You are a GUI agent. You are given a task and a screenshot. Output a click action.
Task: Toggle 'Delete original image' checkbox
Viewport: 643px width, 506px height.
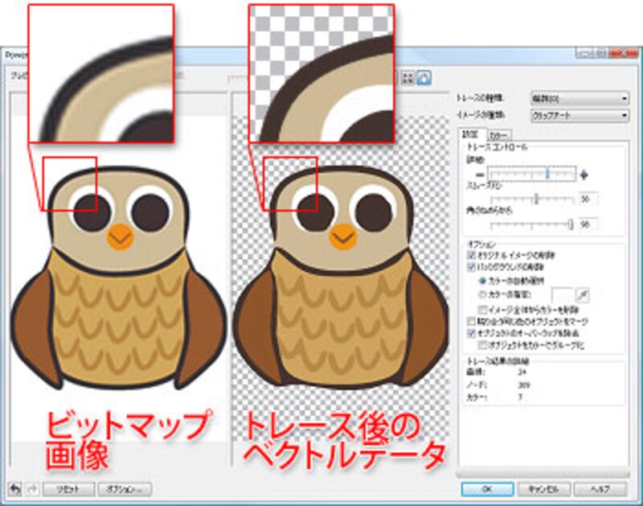point(472,254)
